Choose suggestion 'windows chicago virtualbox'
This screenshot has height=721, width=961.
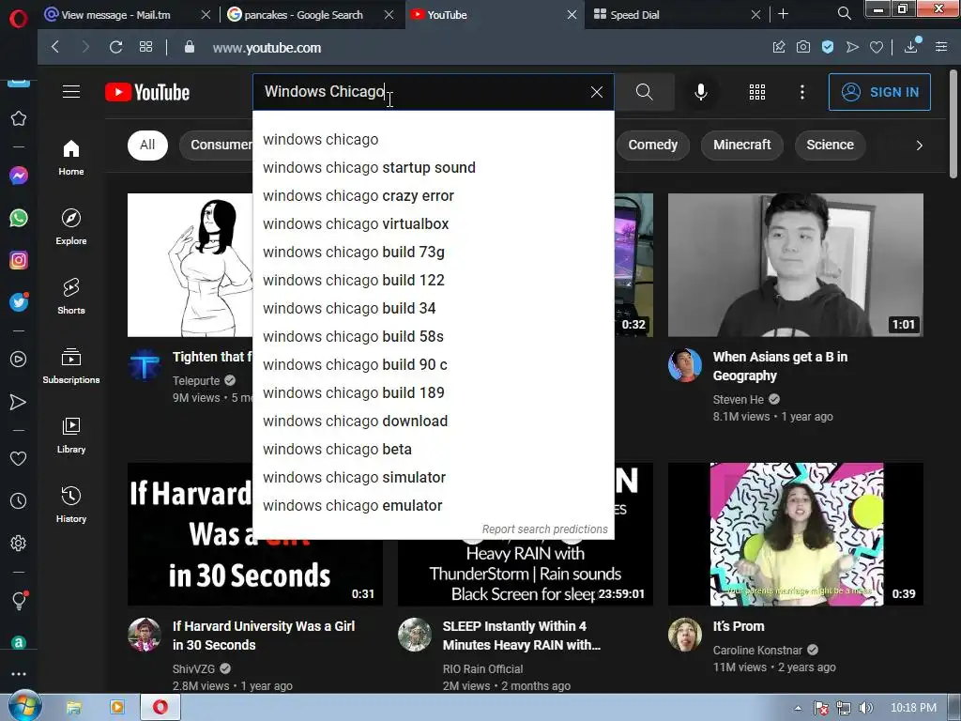(x=434, y=224)
